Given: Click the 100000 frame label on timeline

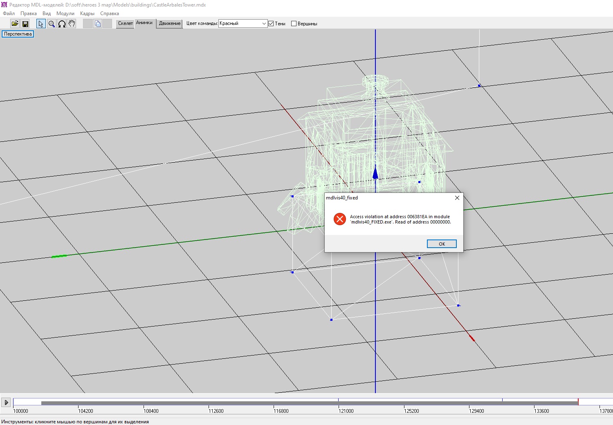Looking at the screenshot, I should click(21, 411).
